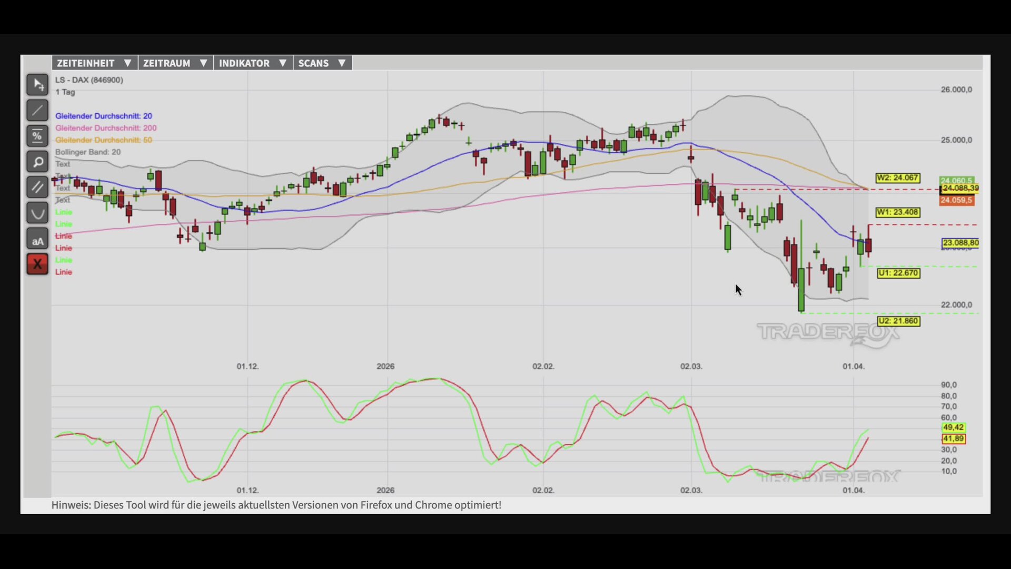
Task: Select the trend line drawing tool
Action: (x=37, y=110)
